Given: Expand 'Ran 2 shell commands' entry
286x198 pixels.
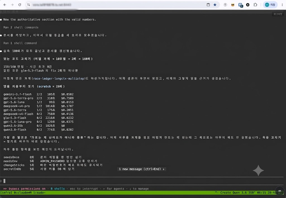Looking at the screenshot, I should 21,28.
